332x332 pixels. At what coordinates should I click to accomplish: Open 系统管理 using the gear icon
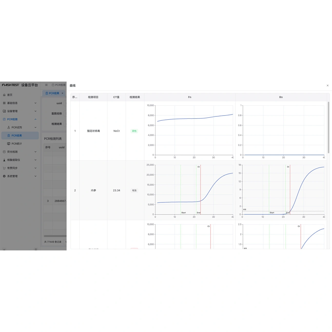(4, 176)
